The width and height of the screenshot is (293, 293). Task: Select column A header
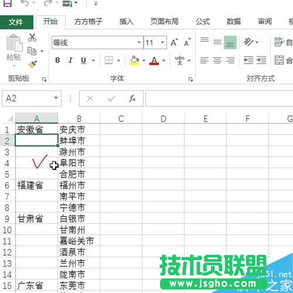coord(37,118)
